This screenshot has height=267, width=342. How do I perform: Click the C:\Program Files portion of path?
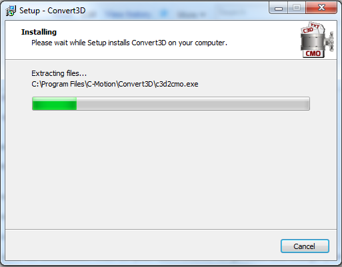(x=58, y=84)
